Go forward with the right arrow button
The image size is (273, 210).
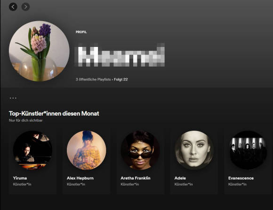coord(25,7)
